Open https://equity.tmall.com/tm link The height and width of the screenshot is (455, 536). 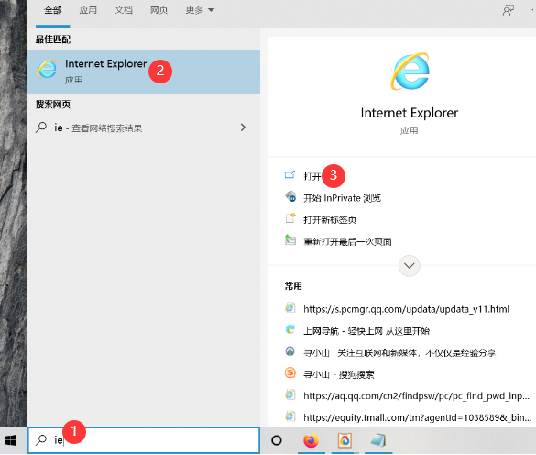[418, 417]
